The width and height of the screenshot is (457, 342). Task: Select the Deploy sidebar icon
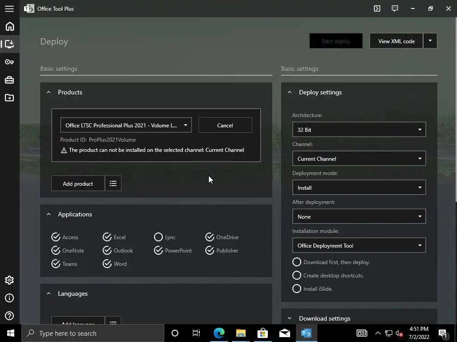tap(10, 44)
